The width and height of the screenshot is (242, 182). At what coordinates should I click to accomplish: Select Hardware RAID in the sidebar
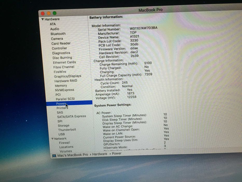point(66,81)
